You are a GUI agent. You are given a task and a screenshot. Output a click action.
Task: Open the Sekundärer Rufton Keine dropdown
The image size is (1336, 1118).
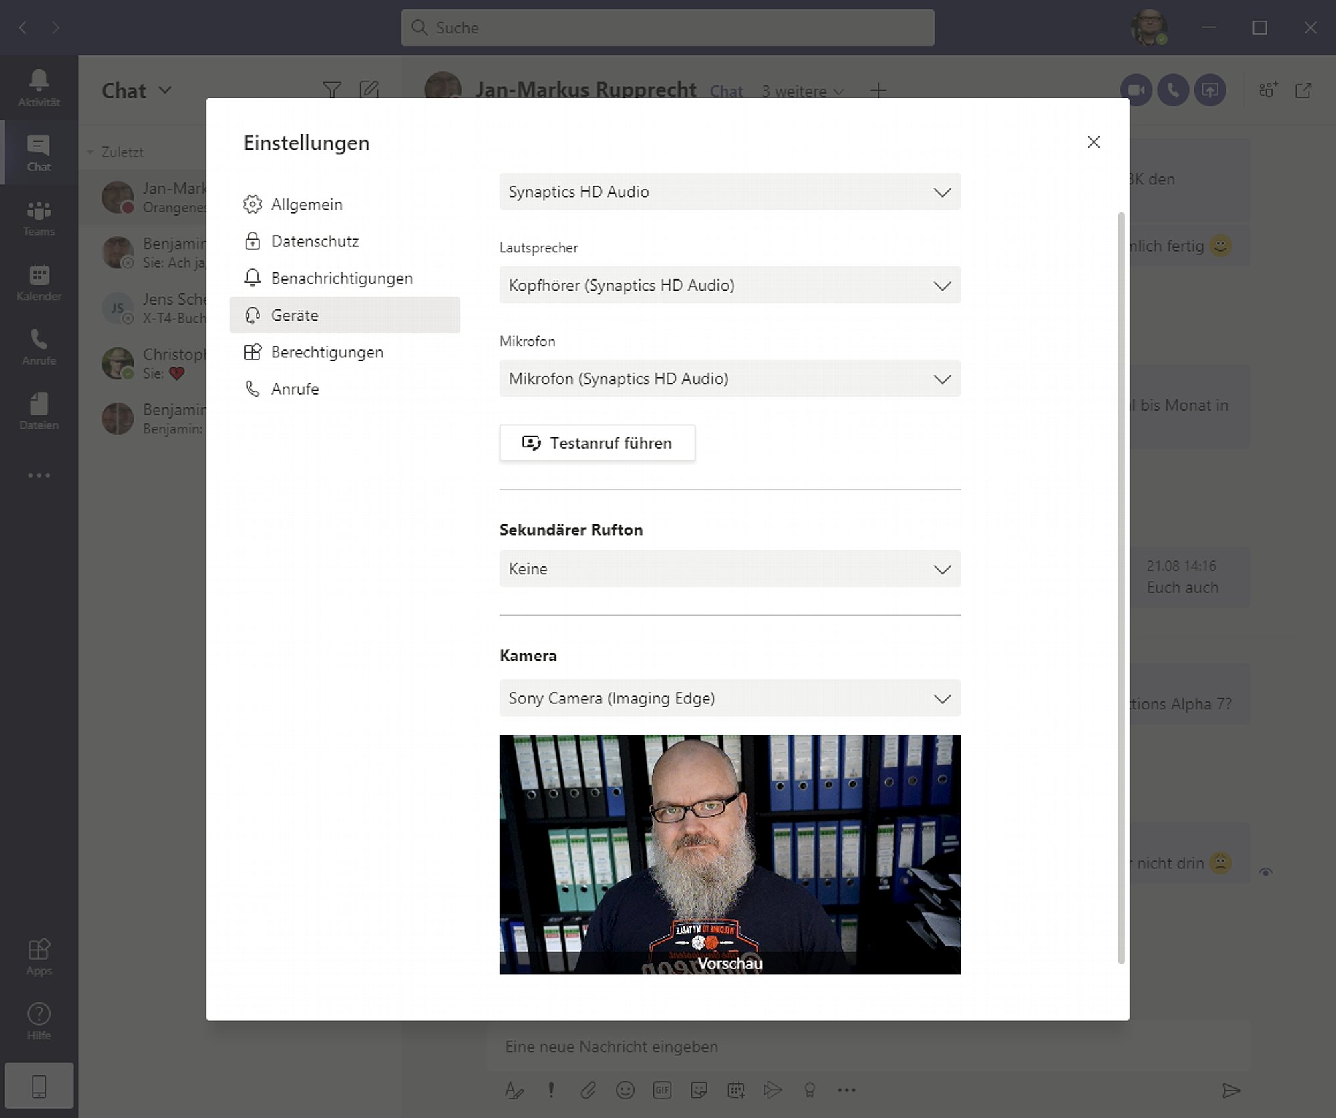730,569
